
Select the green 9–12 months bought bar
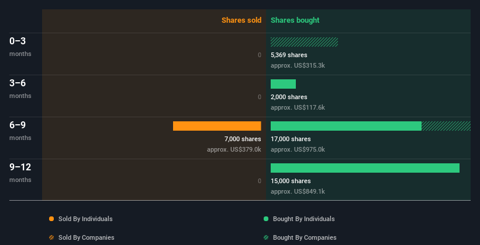click(365, 168)
